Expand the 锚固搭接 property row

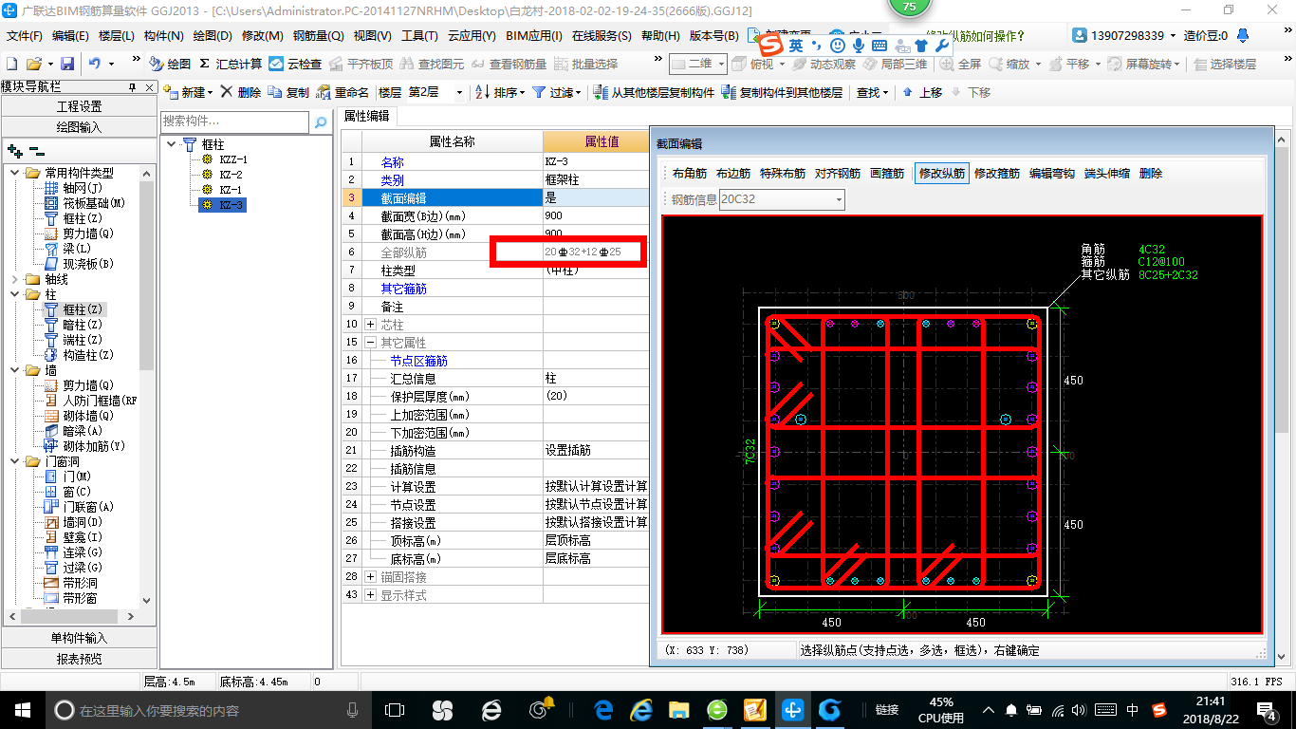370,577
